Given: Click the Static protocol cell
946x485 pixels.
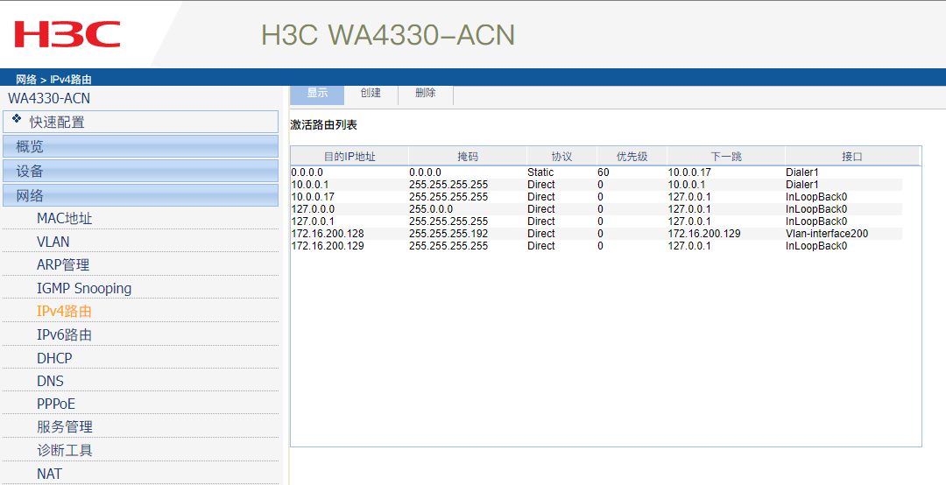Looking at the screenshot, I should [540, 172].
